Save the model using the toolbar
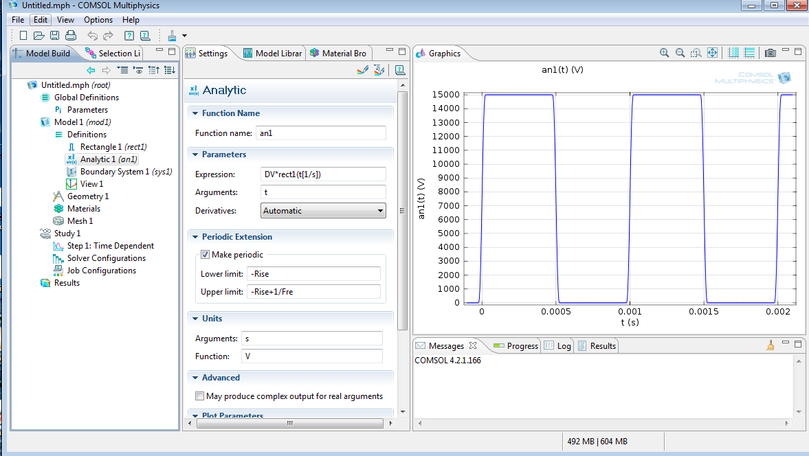Screen dimensions: 809x456 pyautogui.click(x=55, y=36)
